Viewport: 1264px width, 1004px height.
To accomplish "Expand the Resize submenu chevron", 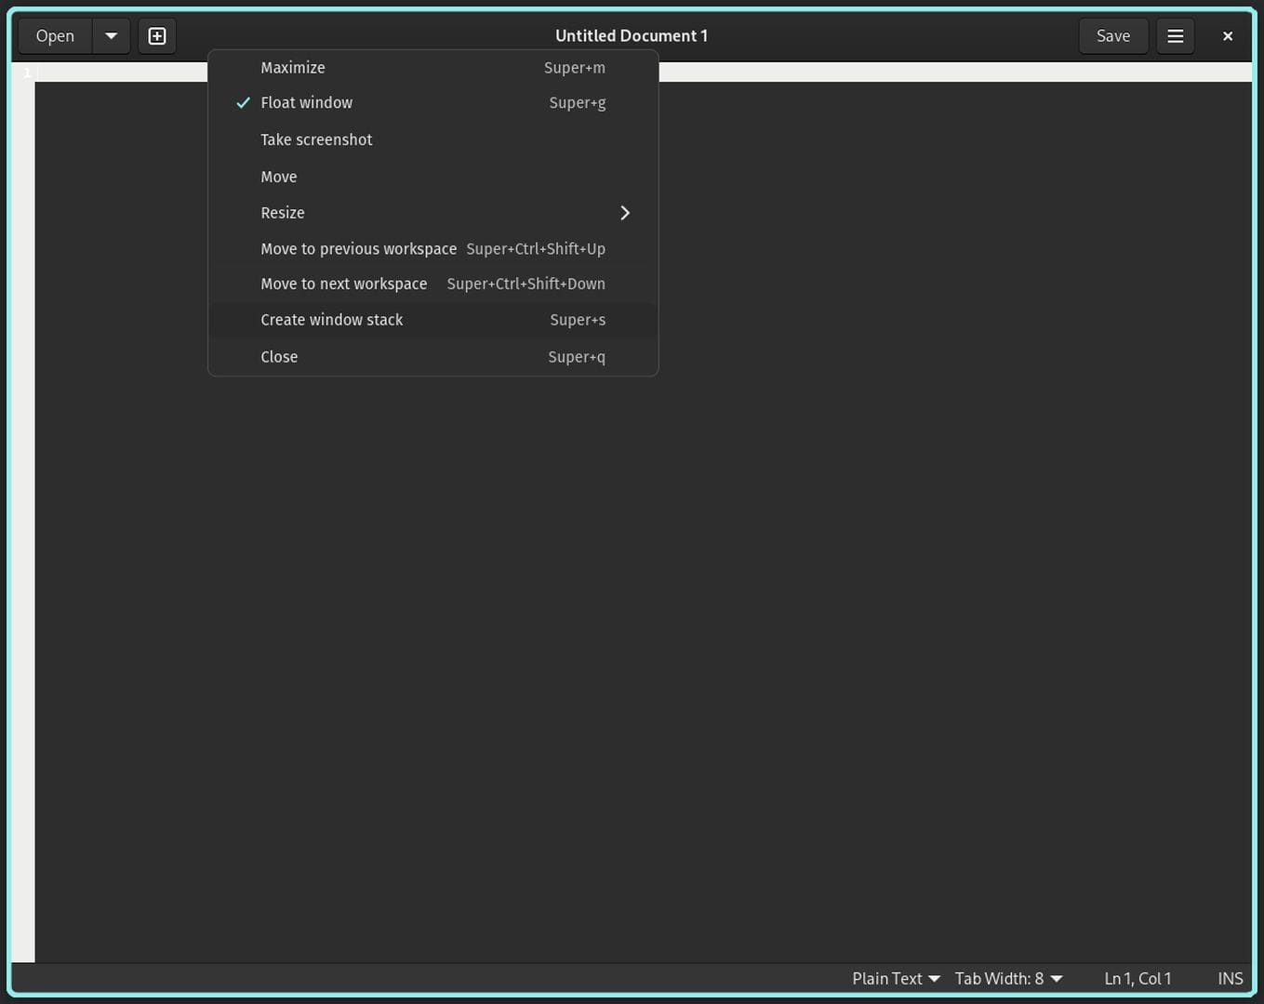I will pos(624,212).
